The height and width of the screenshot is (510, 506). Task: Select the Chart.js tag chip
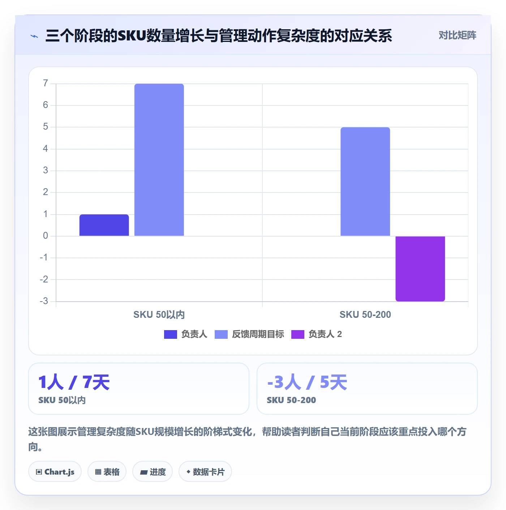[x=55, y=472]
